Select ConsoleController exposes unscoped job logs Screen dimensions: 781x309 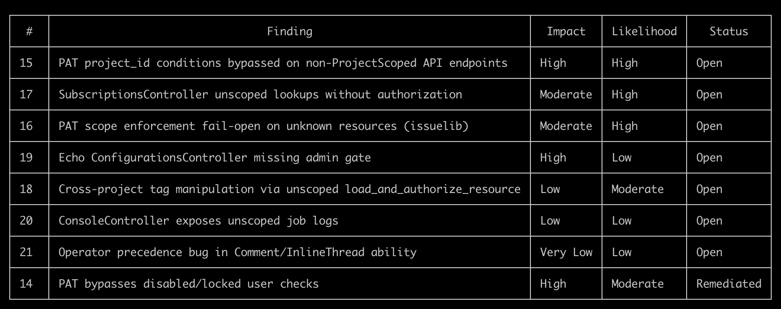(198, 221)
